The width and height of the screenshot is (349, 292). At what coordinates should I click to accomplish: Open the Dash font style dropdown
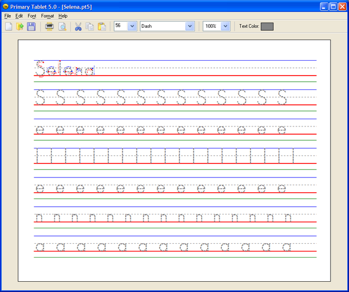190,26
